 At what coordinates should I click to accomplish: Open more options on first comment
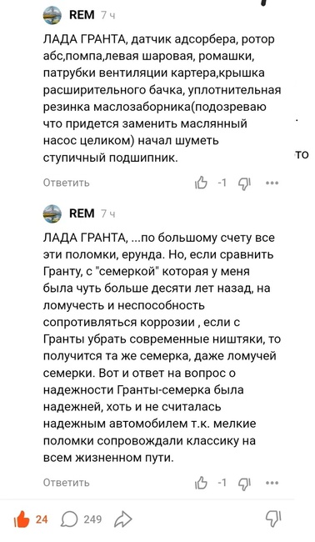272,183
